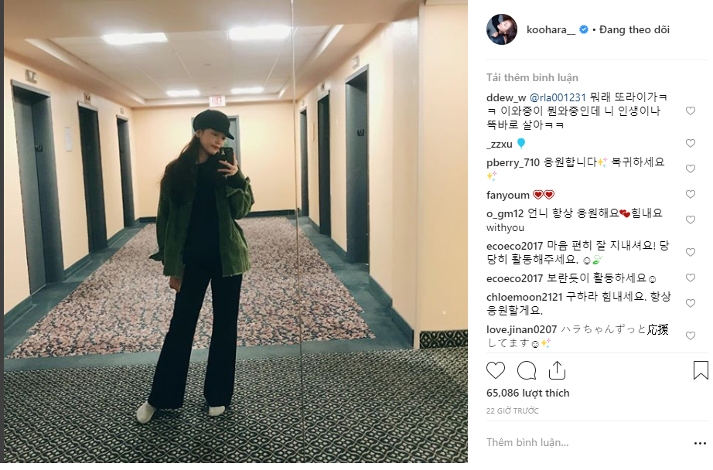
Task: Like the comment by ddew_w
Action: coord(691,111)
